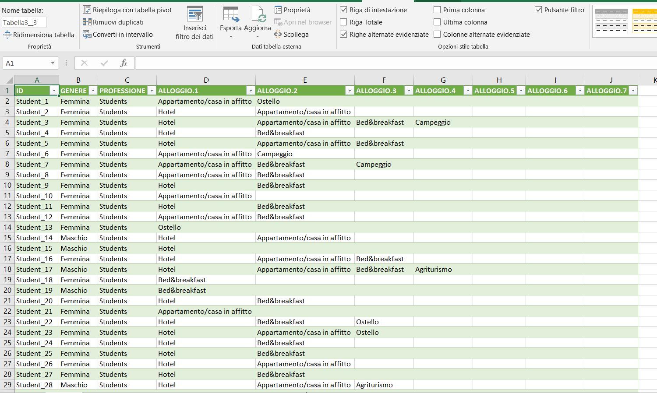Click Maschio cell in Student_14 row
657x393 pixels.
[x=78, y=238]
